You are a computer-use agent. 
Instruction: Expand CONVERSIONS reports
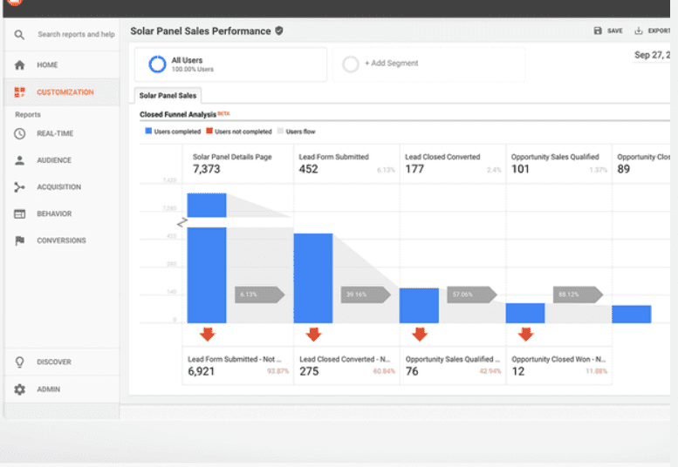(62, 240)
